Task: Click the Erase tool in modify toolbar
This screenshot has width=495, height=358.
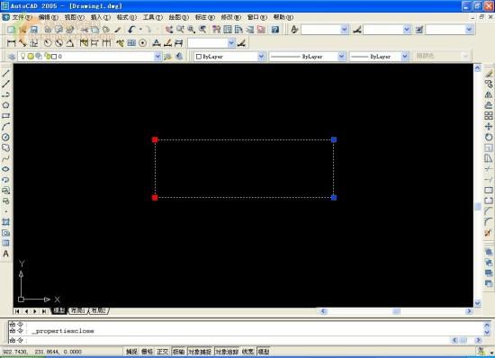Action: [x=489, y=74]
